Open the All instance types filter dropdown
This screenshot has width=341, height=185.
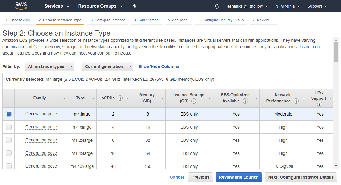49,66
